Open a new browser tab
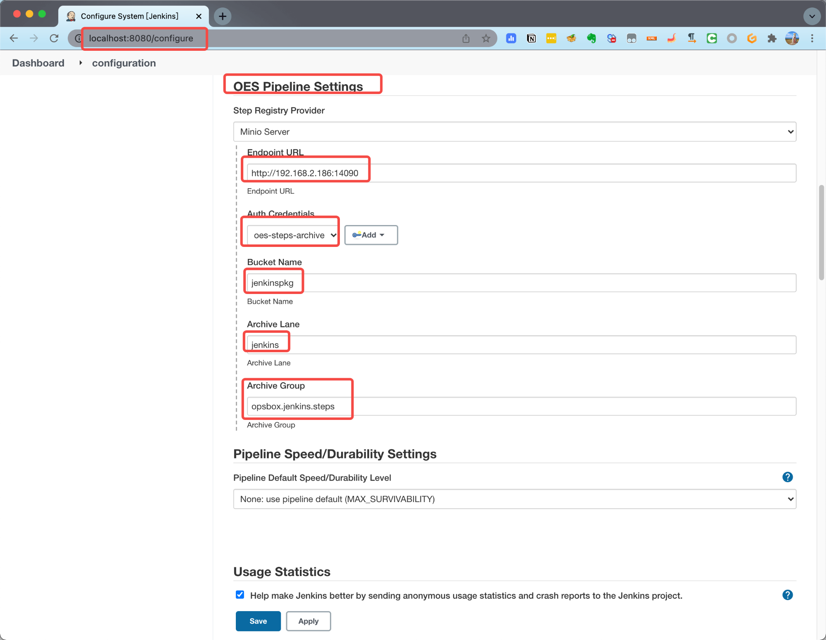Screen dimensions: 826x640 [x=223, y=16]
